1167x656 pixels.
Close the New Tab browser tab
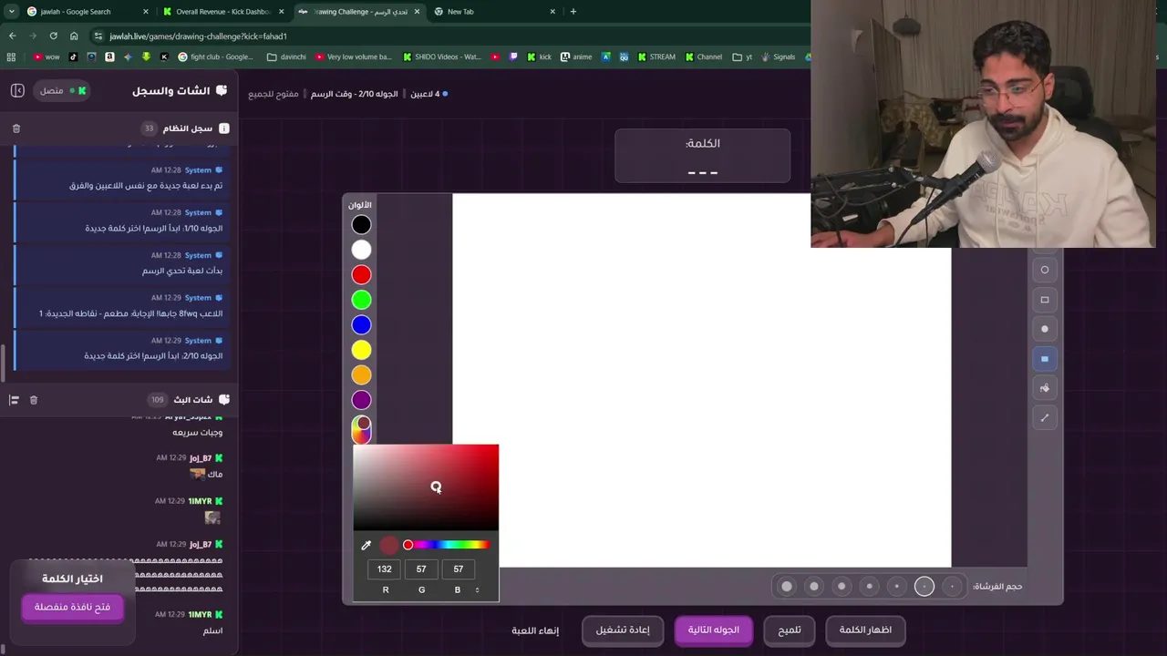(553, 12)
